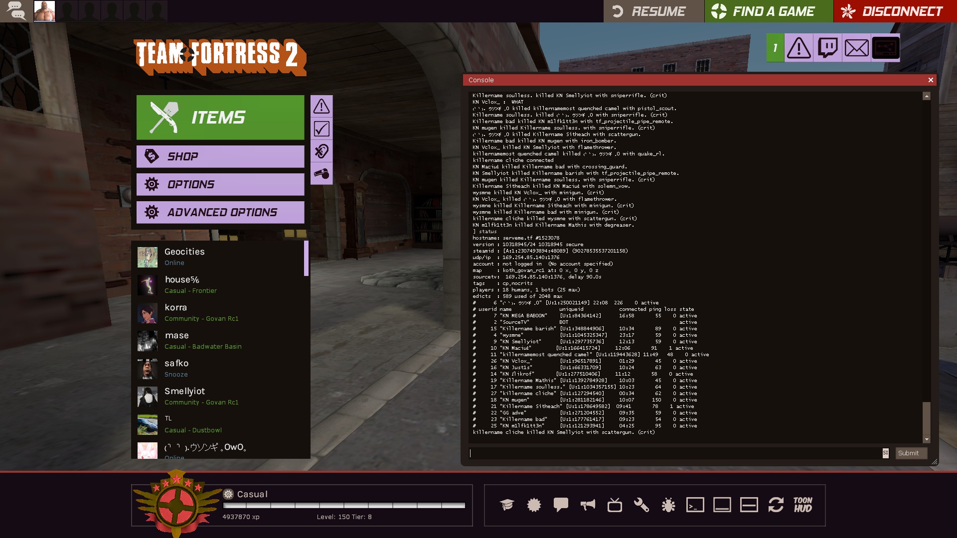Click the whistle coach icon
This screenshot has height=538, width=957.
click(321, 173)
